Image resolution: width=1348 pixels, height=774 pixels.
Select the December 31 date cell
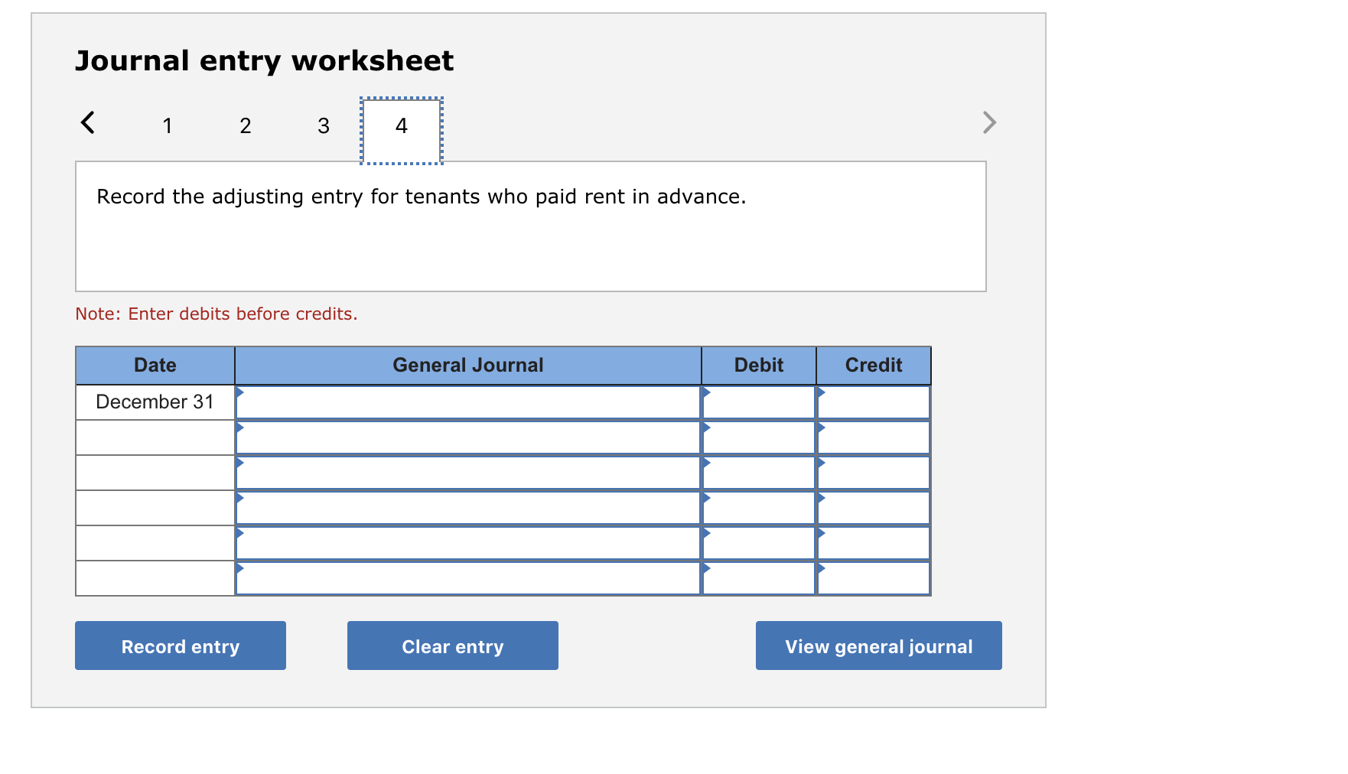pos(154,402)
